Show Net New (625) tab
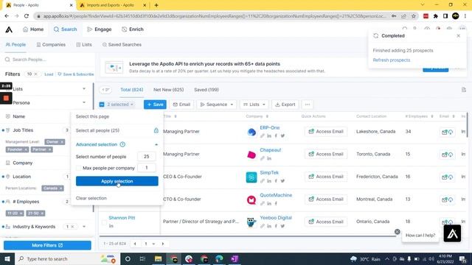This screenshot has width=472, height=265. click(x=169, y=90)
